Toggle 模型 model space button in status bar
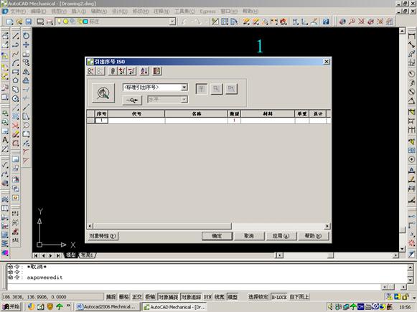 point(233,297)
